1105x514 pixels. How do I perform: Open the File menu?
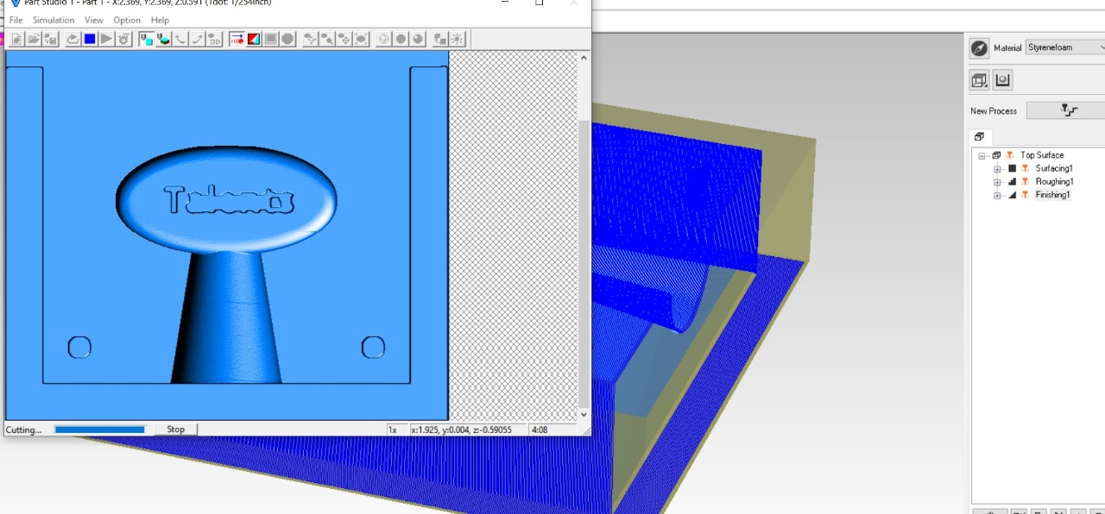(16, 20)
